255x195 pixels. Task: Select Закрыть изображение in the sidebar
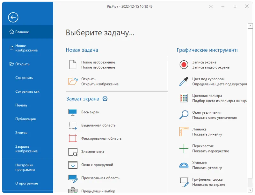[27, 149]
